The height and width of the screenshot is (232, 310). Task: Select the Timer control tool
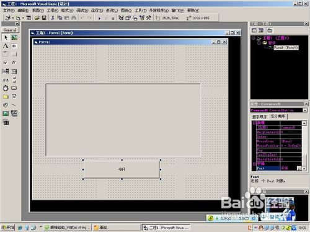pos(6,88)
